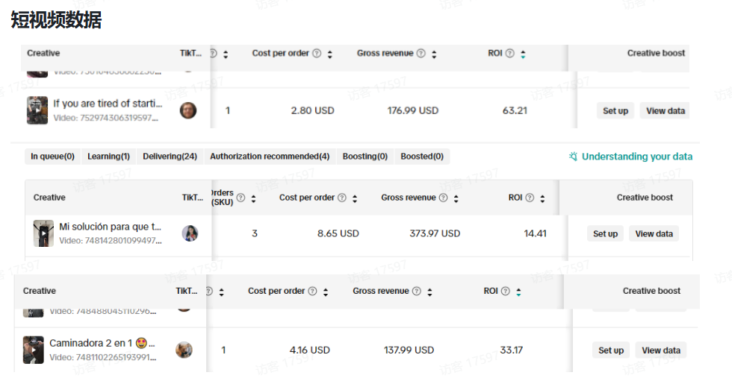Click the info icon beside top Cost per order
This screenshot has width=732, height=390.
point(317,54)
